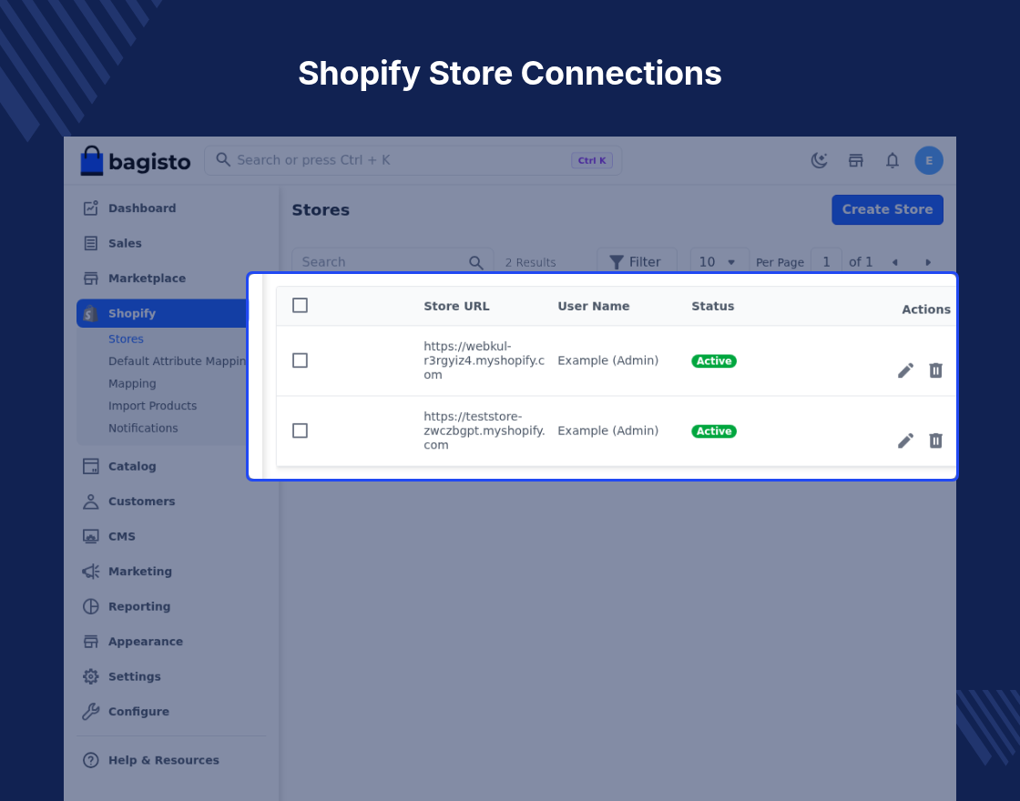
Task: Click the webkul-r3rgyiz4.myshopify.com URL
Action: (x=484, y=360)
